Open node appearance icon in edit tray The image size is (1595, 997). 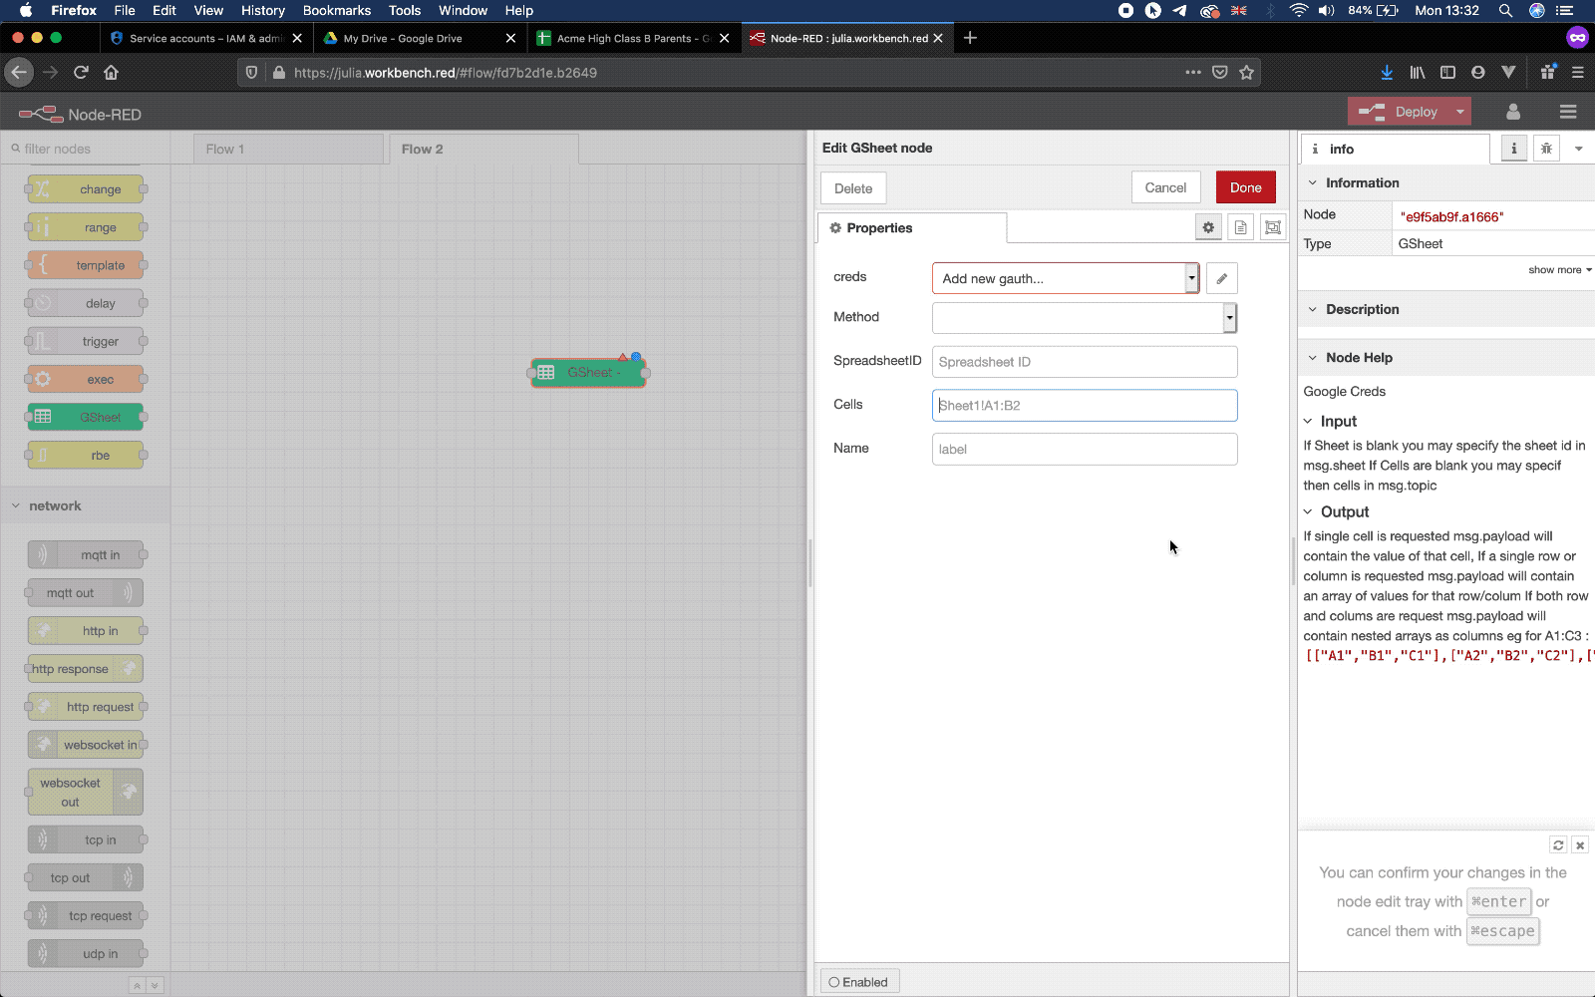[1273, 227]
